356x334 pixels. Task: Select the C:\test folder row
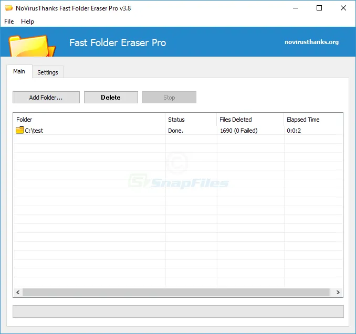click(178, 131)
